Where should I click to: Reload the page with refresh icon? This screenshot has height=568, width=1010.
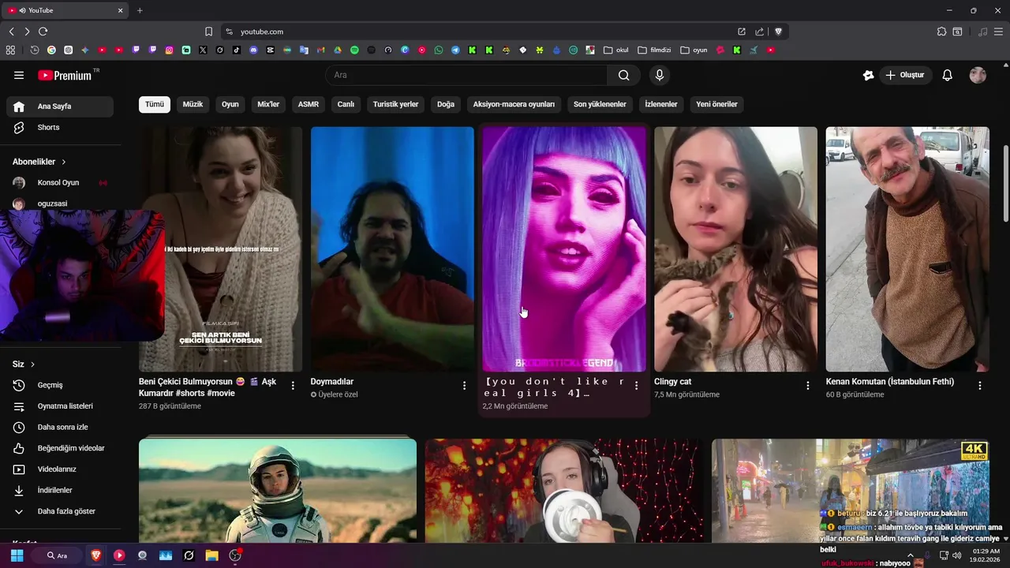point(43,32)
